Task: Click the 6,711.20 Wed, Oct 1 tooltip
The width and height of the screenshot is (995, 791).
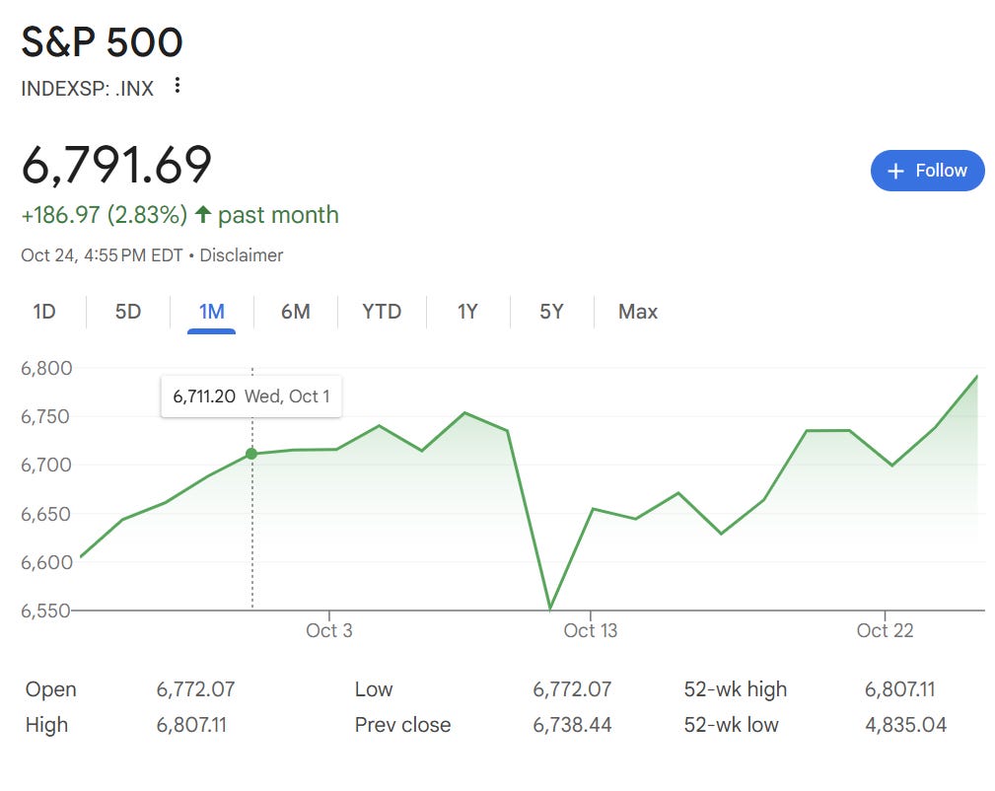Action: pos(251,396)
